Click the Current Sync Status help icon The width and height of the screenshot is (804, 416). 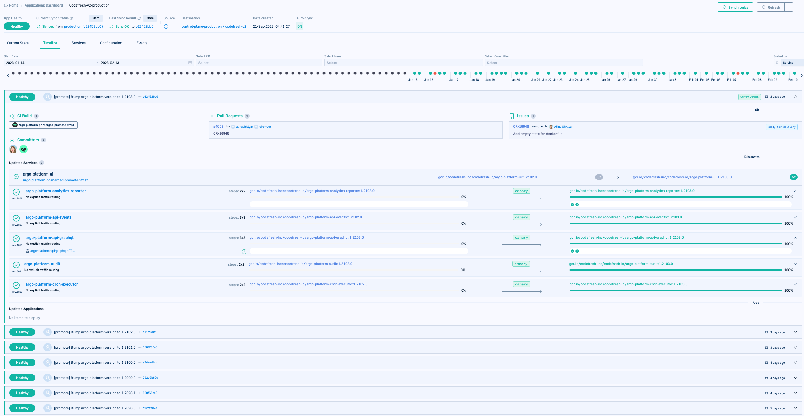point(72,18)
